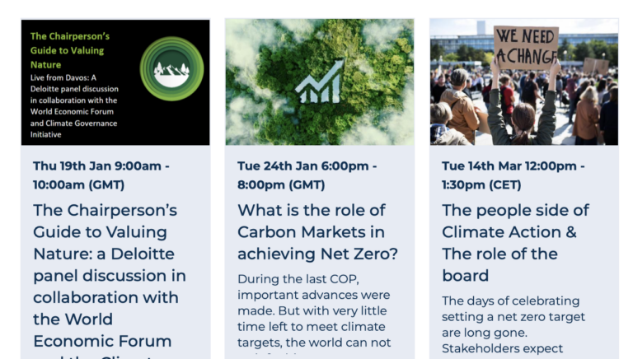Open 'The people side of Climate Action' title
This screenshot has height=359, width=633.
(x=515, y=243)
